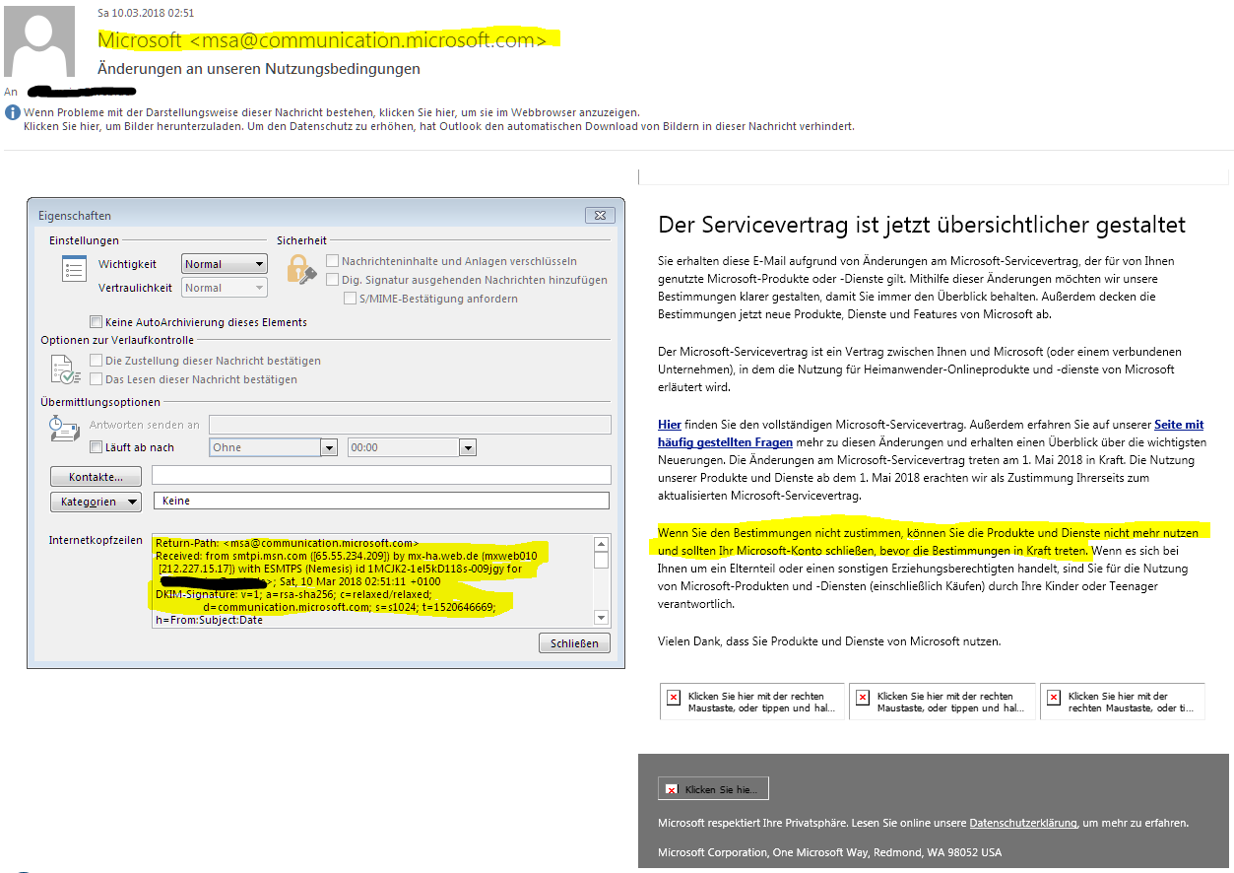Open the Wichtigkeit Normal dropdown

[225, 264]
